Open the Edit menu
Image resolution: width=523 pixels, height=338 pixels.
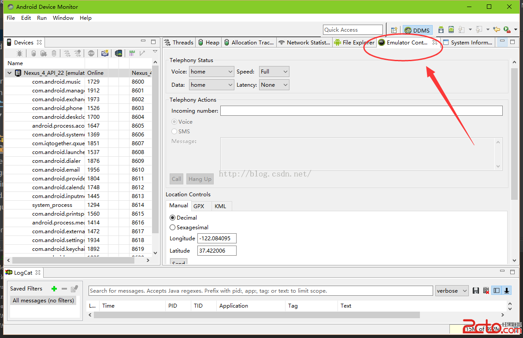26,18
